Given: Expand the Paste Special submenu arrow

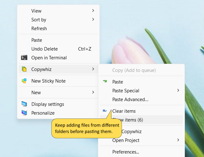Looking at the screenshot, I should pos(178,91).
